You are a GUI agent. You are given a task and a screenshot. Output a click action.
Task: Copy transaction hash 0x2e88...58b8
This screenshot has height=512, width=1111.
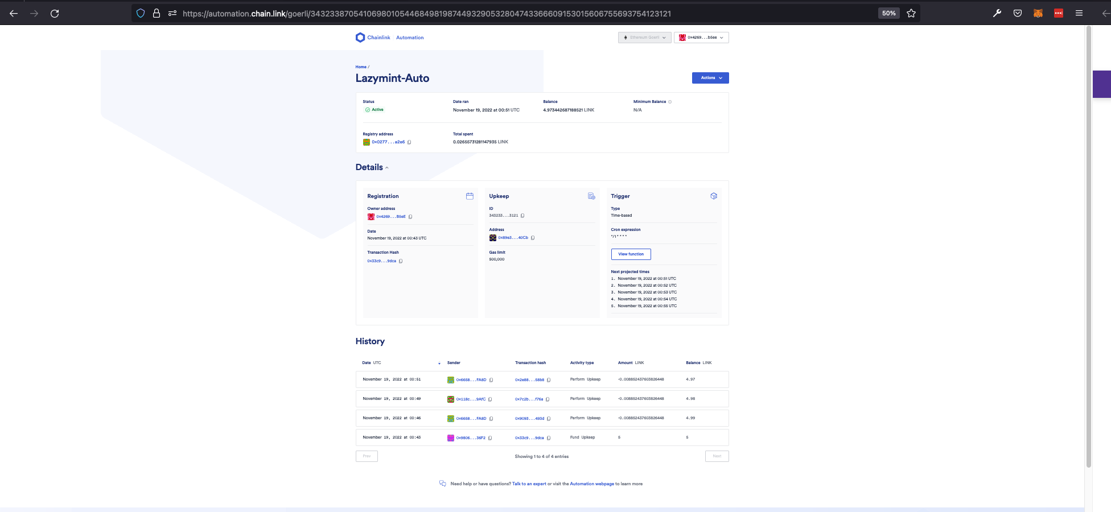(549, 380)
